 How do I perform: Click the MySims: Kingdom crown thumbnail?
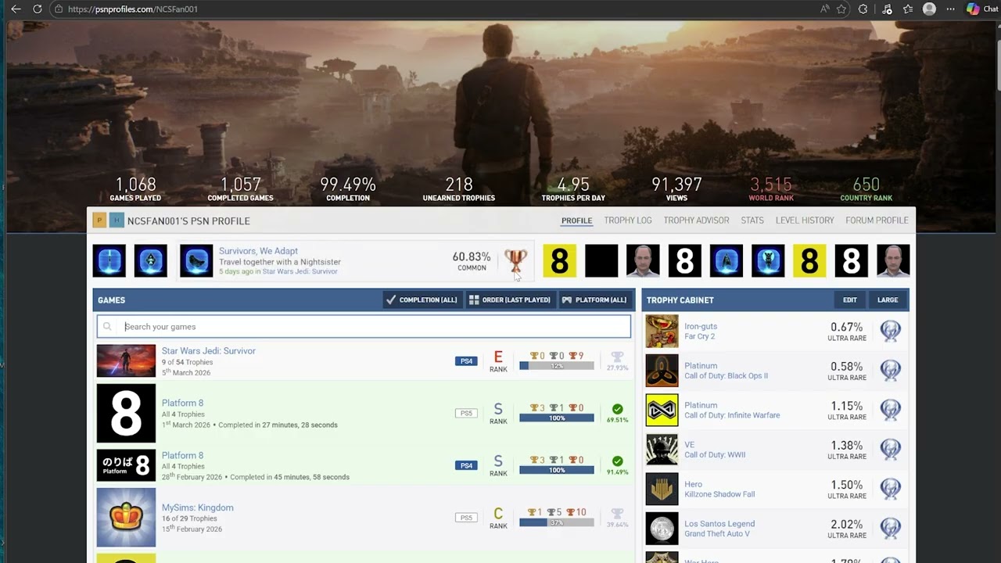(126, 518)
